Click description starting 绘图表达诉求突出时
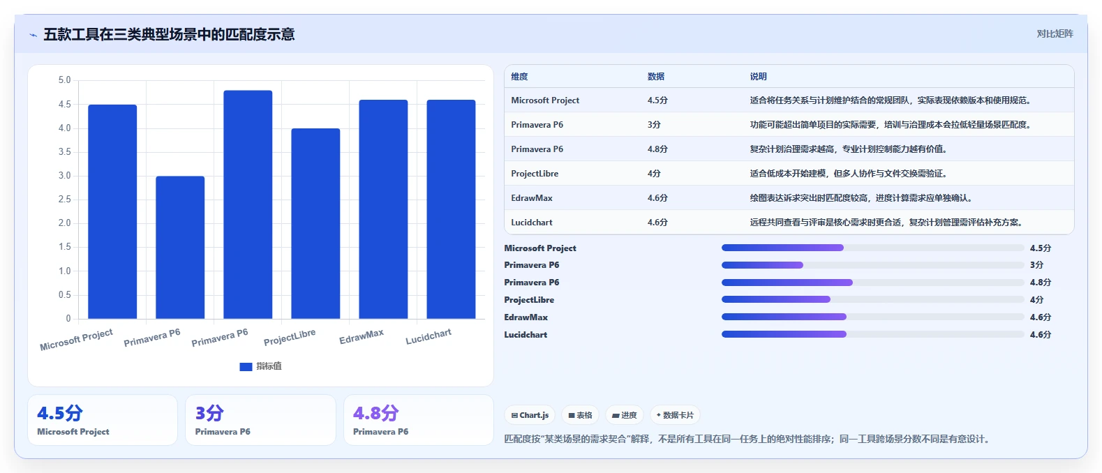 pos(862,198)
